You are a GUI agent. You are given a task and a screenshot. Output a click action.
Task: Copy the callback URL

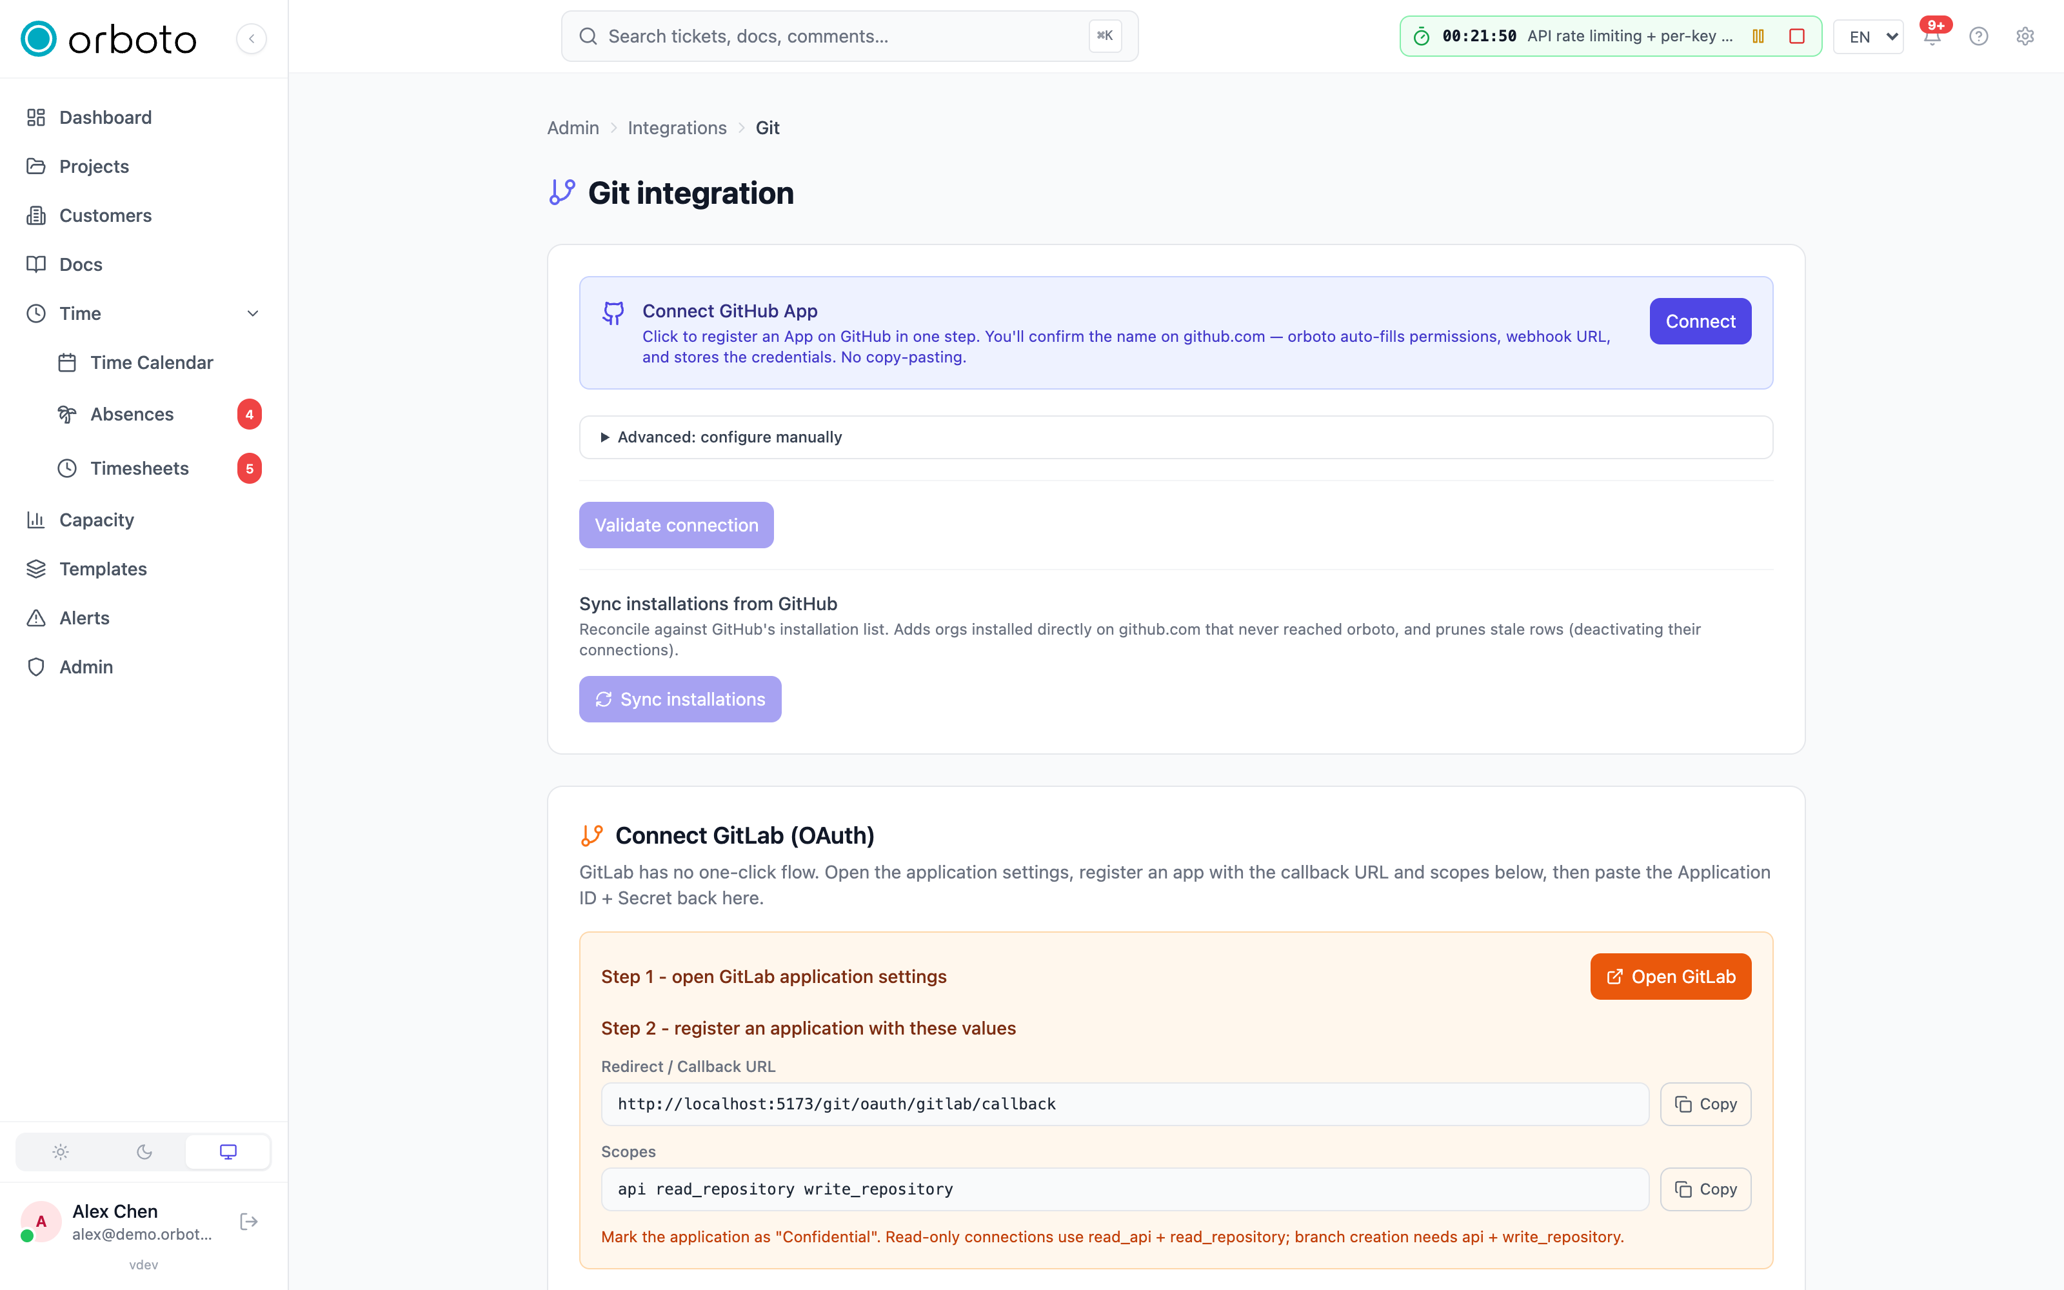click(1705, 1104)
